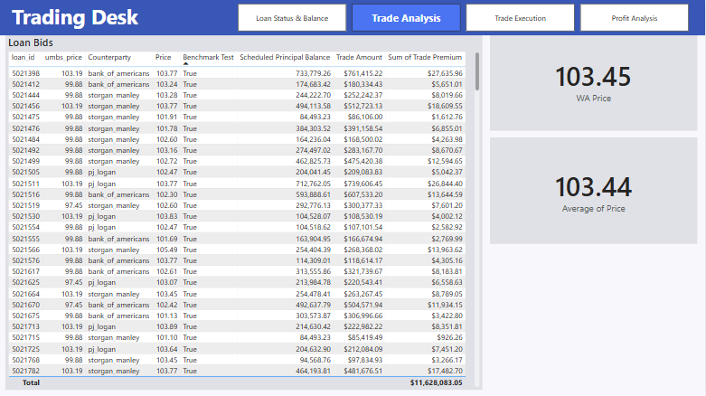706x396 pixels.
Task: Sort by umbs_price column header
Action: pos(63,57)
